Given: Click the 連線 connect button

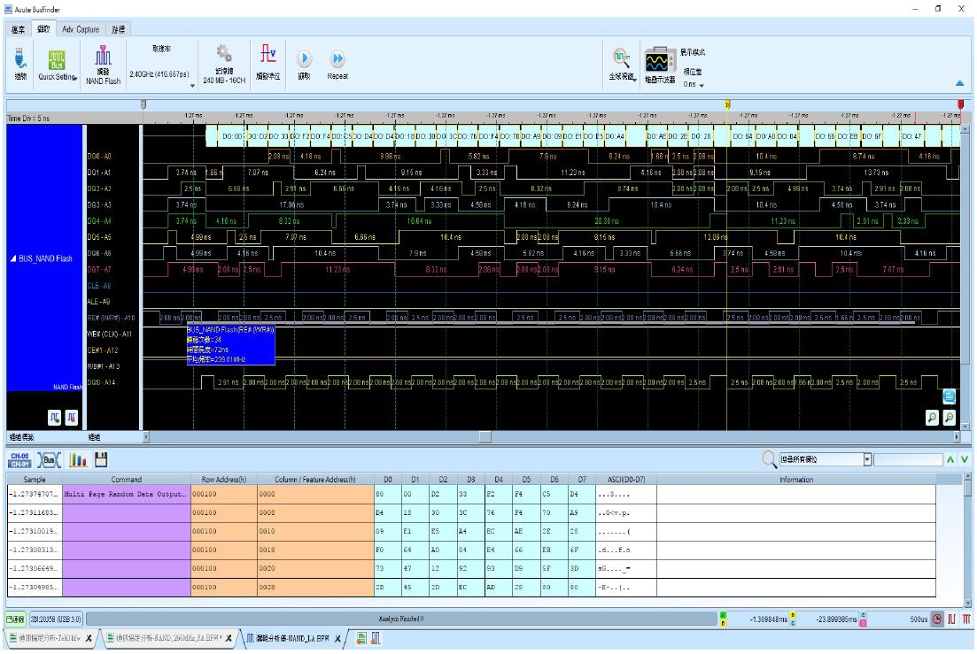Looking at the screenshot, I should (x=19, y=58).
